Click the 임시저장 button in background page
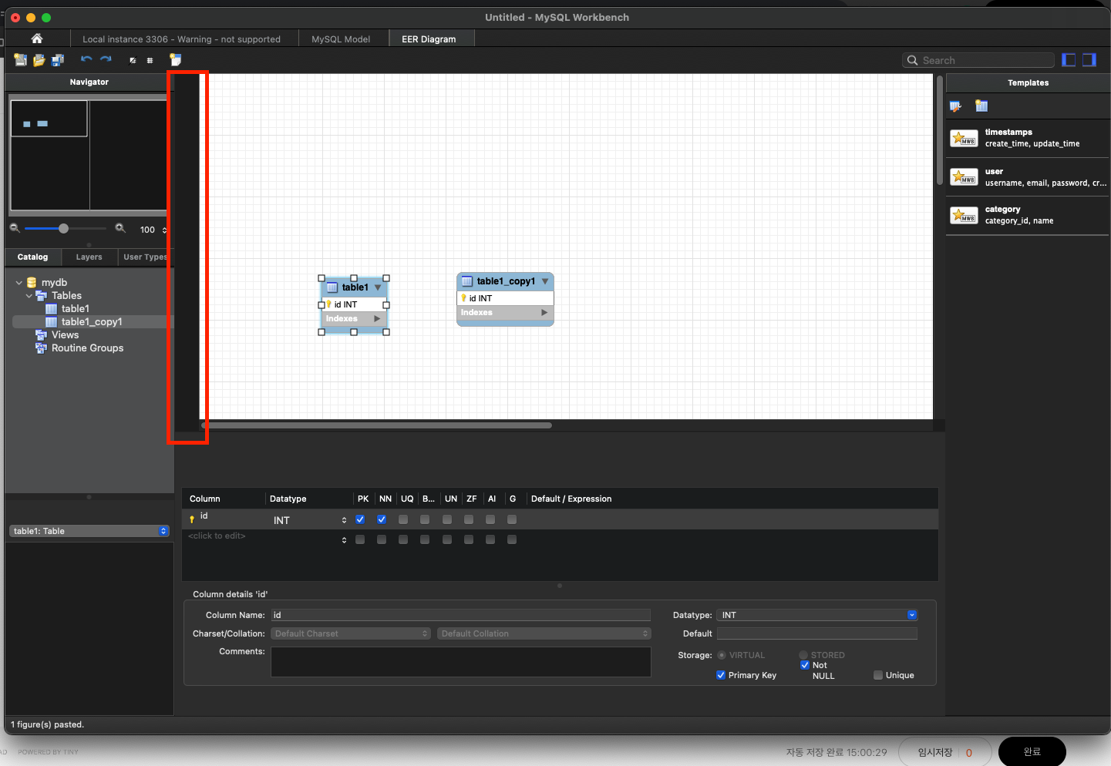1111x766 pixels. tap(944, 752)
